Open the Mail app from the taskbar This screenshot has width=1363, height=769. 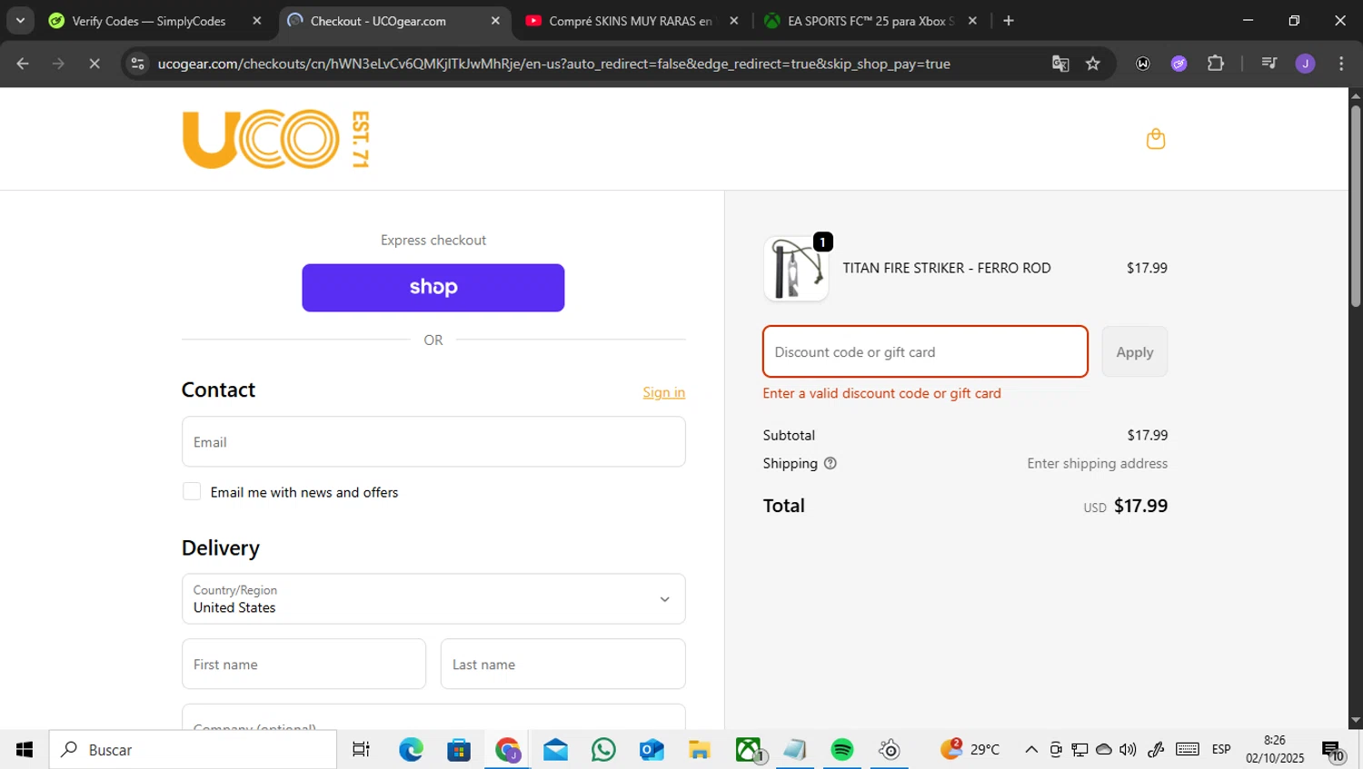[555, 750]
